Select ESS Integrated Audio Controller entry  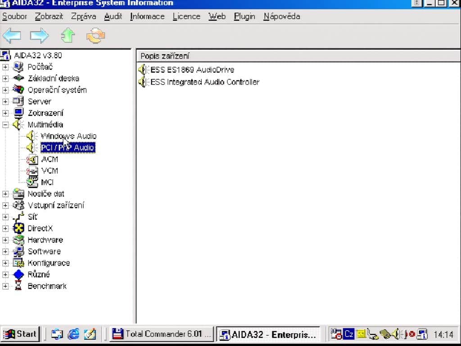[x=205, y=82]
